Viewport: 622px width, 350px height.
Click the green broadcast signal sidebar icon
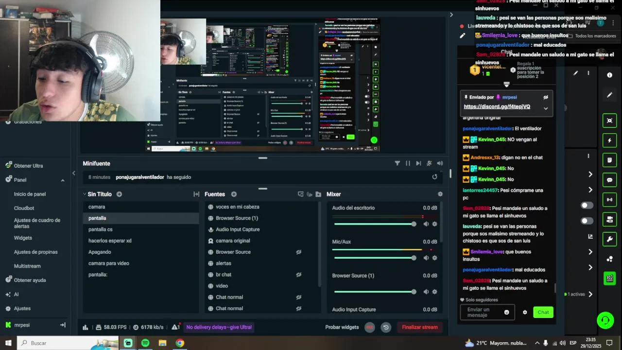pos(609,199)
